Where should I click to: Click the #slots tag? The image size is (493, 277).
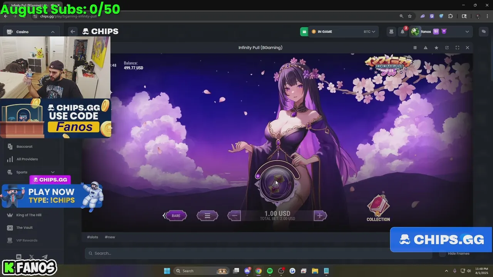[x=92, y=237]
